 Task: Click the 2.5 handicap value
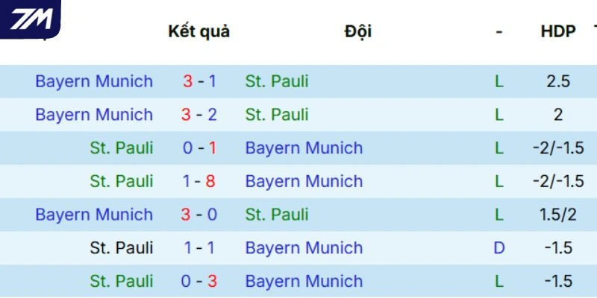click(x=558, y=81)
